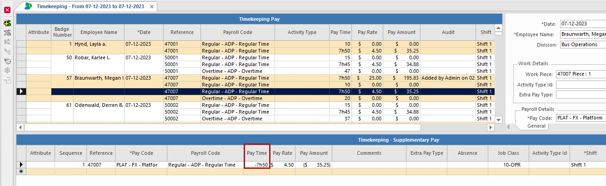Click the gray X delete record icon
606x186 pixels.
click(x=7, y=33)
